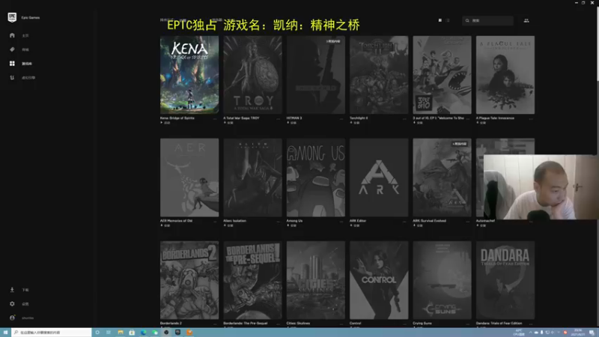Select the AER Memories of Old cover
Image resolution: width=599 pixels, height=337 pixels.
[189, 177]
